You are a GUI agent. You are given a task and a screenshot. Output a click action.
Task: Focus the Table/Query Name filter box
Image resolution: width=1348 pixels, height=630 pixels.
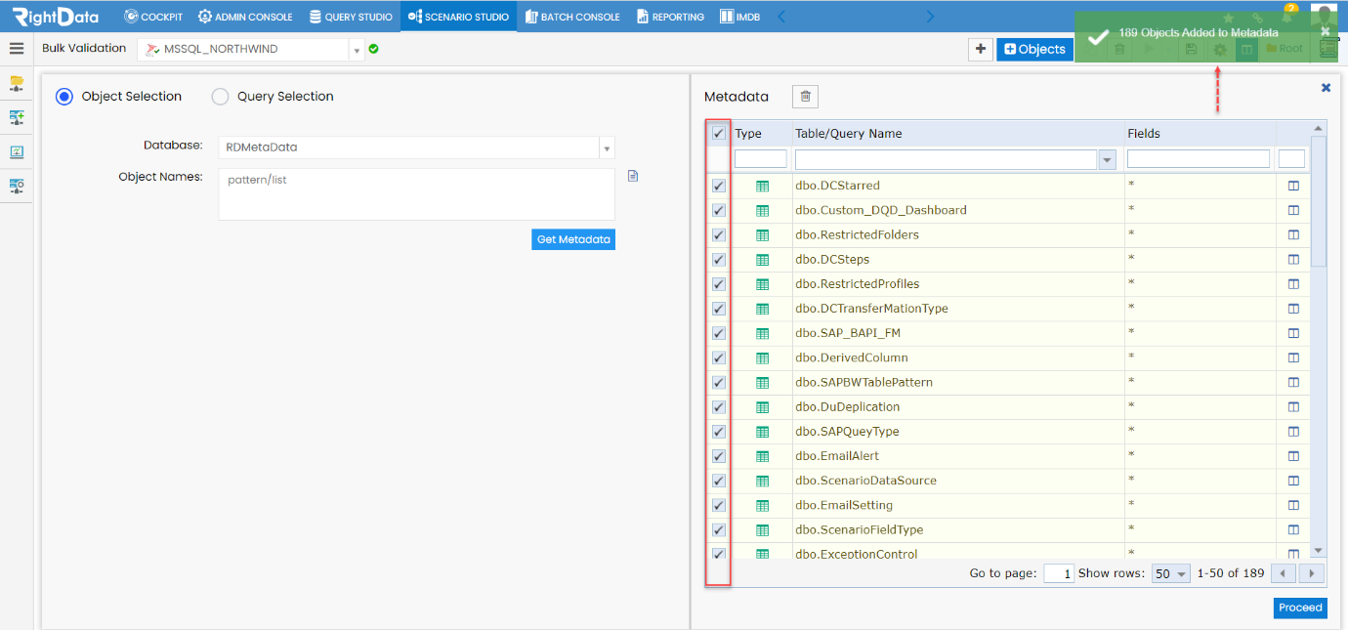pos(948,159)
